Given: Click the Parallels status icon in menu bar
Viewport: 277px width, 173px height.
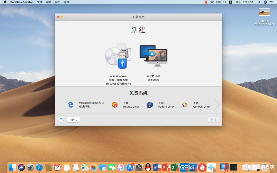Looking at the screenshot, I should pyautogui.click(x=206, y=2).
